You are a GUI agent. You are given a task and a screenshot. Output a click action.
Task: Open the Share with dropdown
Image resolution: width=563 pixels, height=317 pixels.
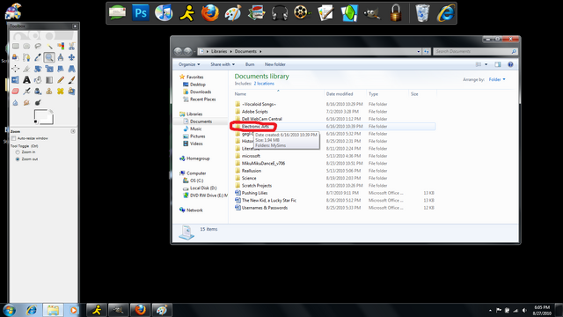pyautogui.click(x=223, y=64)
